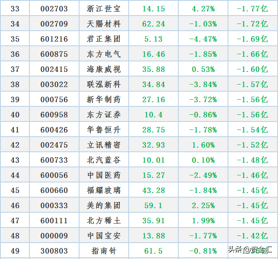This screenshot has width=278, height=259.
Task: Click stock name 君正集团
Action: 104,39
